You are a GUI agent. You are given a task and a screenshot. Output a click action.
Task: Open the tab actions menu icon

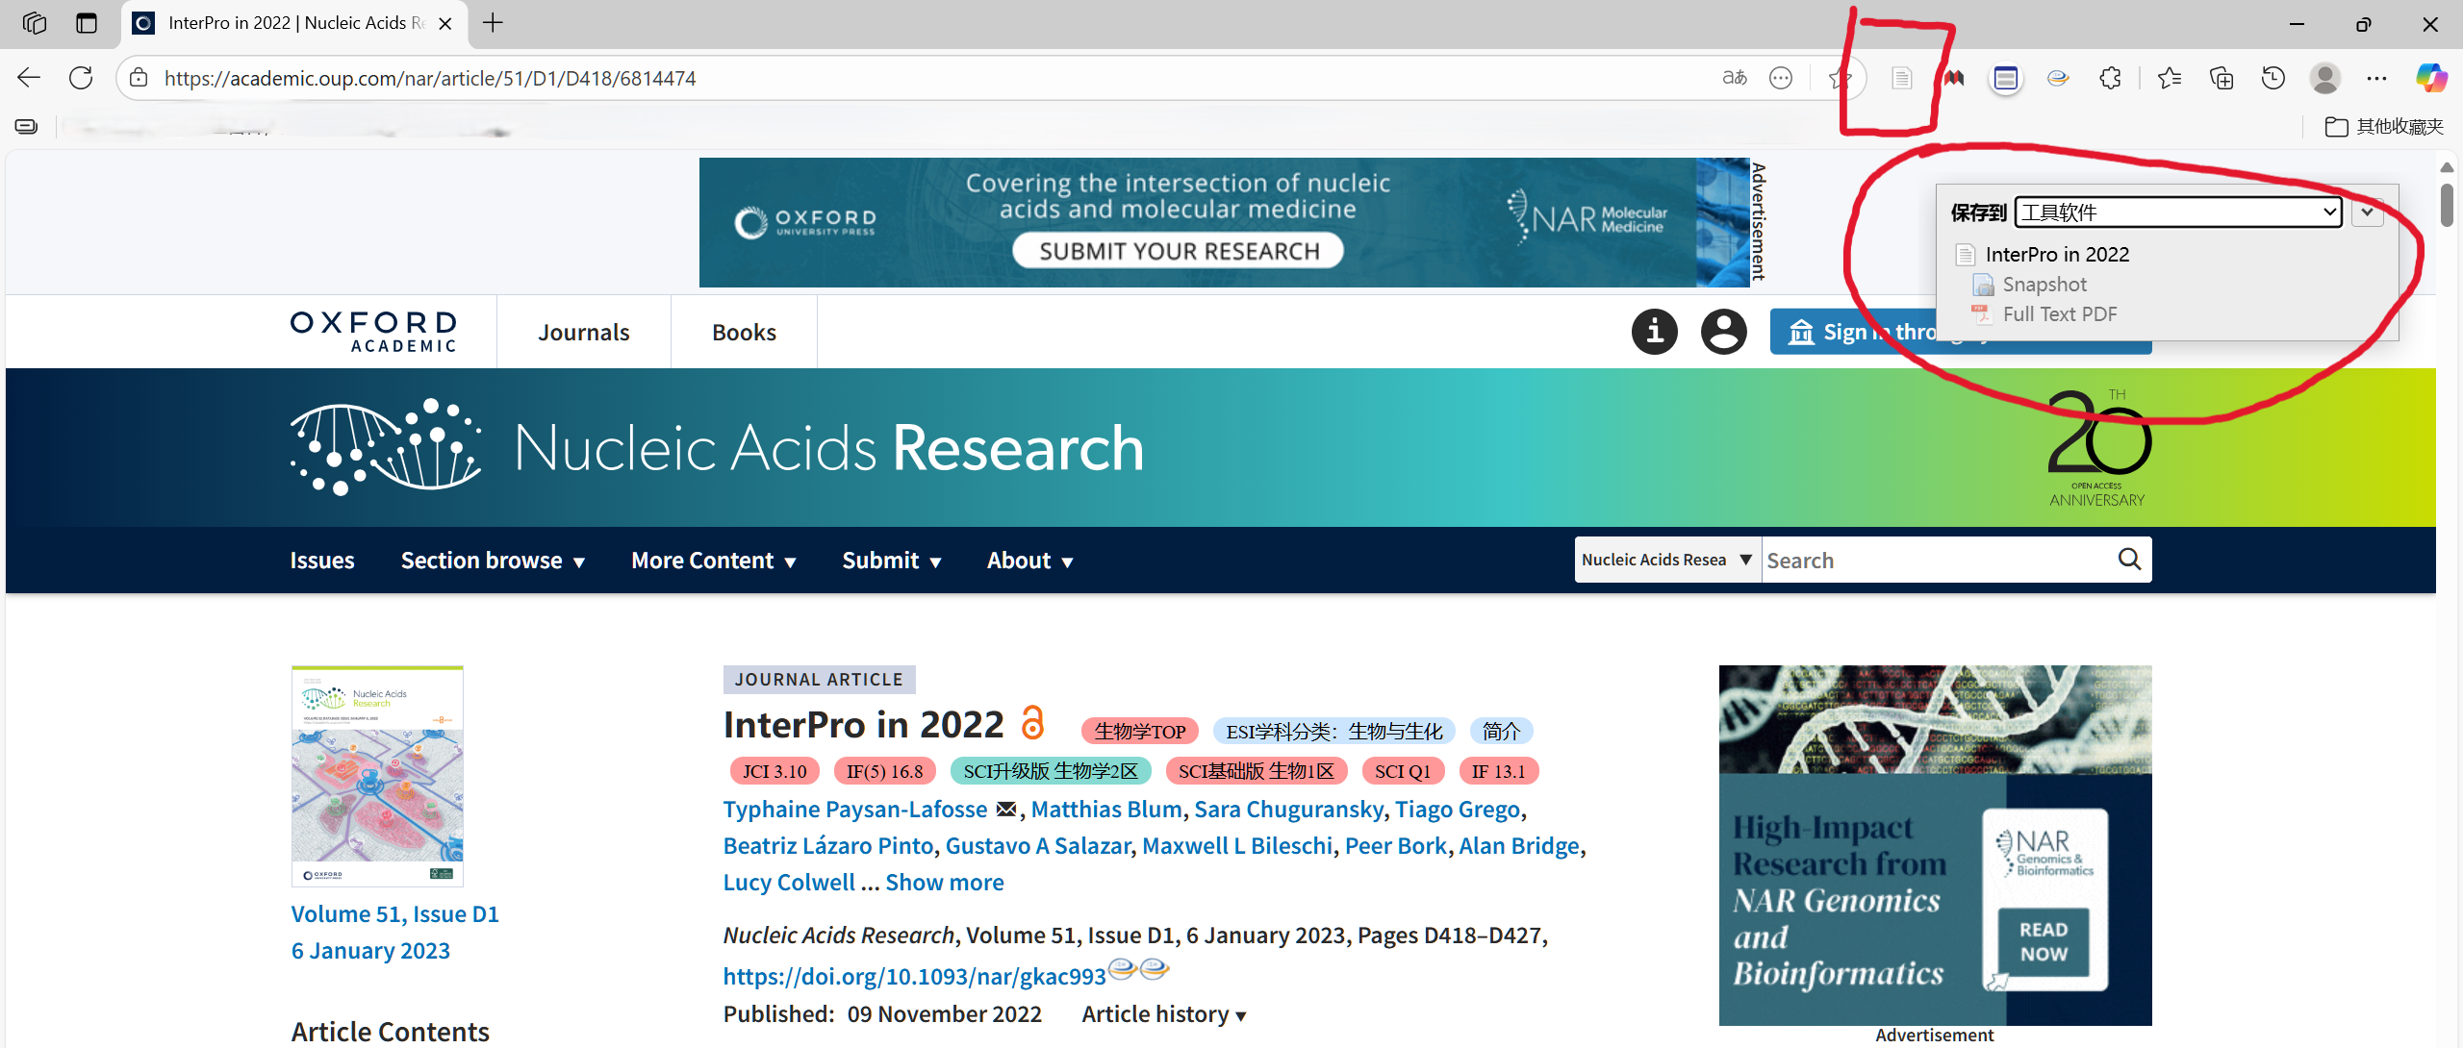click(x=87, y=23)
